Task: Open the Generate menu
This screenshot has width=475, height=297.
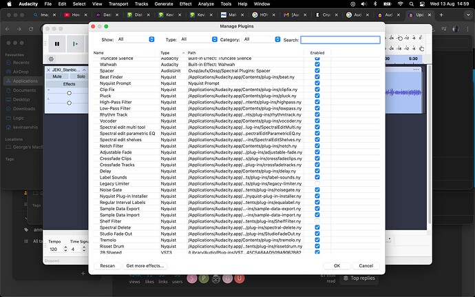Action: (x=164, y=4)
